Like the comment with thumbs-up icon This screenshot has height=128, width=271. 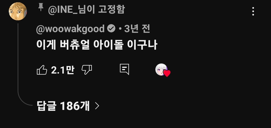(42, 70)
